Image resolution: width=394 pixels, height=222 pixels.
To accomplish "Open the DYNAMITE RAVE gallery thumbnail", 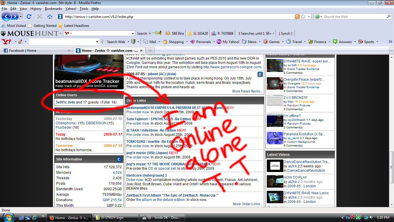I will click(275, 65).
